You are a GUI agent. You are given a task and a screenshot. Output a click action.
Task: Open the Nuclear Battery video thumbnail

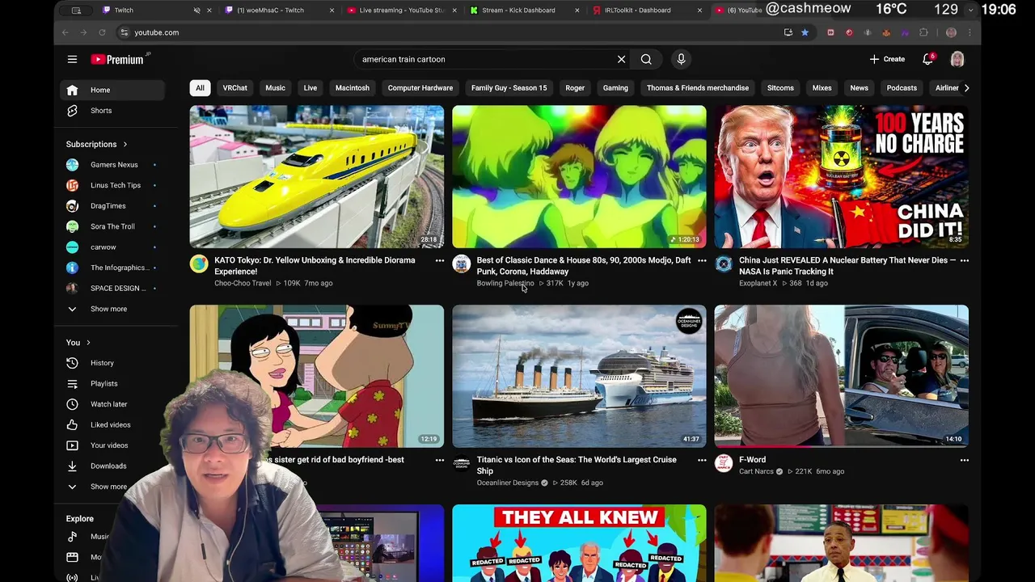click(x=841, y=176)
